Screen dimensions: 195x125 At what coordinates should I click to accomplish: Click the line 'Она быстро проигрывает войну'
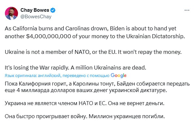click(46, 116)
